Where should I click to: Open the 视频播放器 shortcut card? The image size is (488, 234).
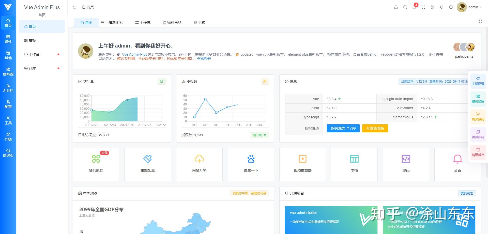click(x=302, y=164)
